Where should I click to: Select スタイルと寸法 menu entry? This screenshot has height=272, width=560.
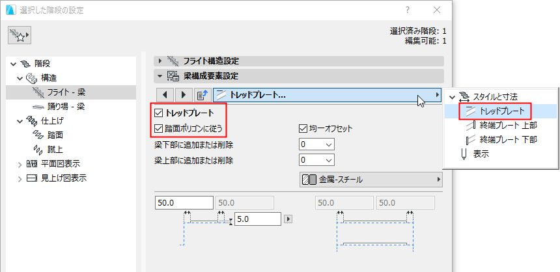point(495,96)
